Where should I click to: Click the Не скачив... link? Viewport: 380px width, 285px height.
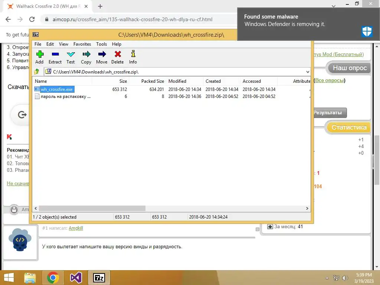click(x=18, y=183)
